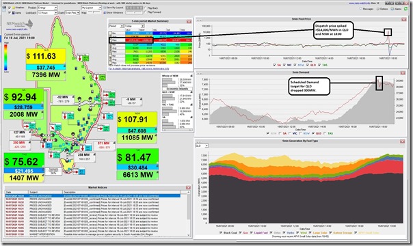Toggle the Gas fuel type checkbox
Image resolution: width=413 pixels, height=246 pixels.
[240, 232]
